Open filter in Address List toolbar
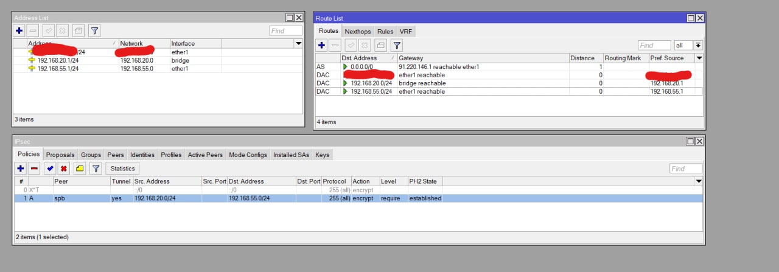The width and height of the screenshot is (779, 272). click(94, 30)
